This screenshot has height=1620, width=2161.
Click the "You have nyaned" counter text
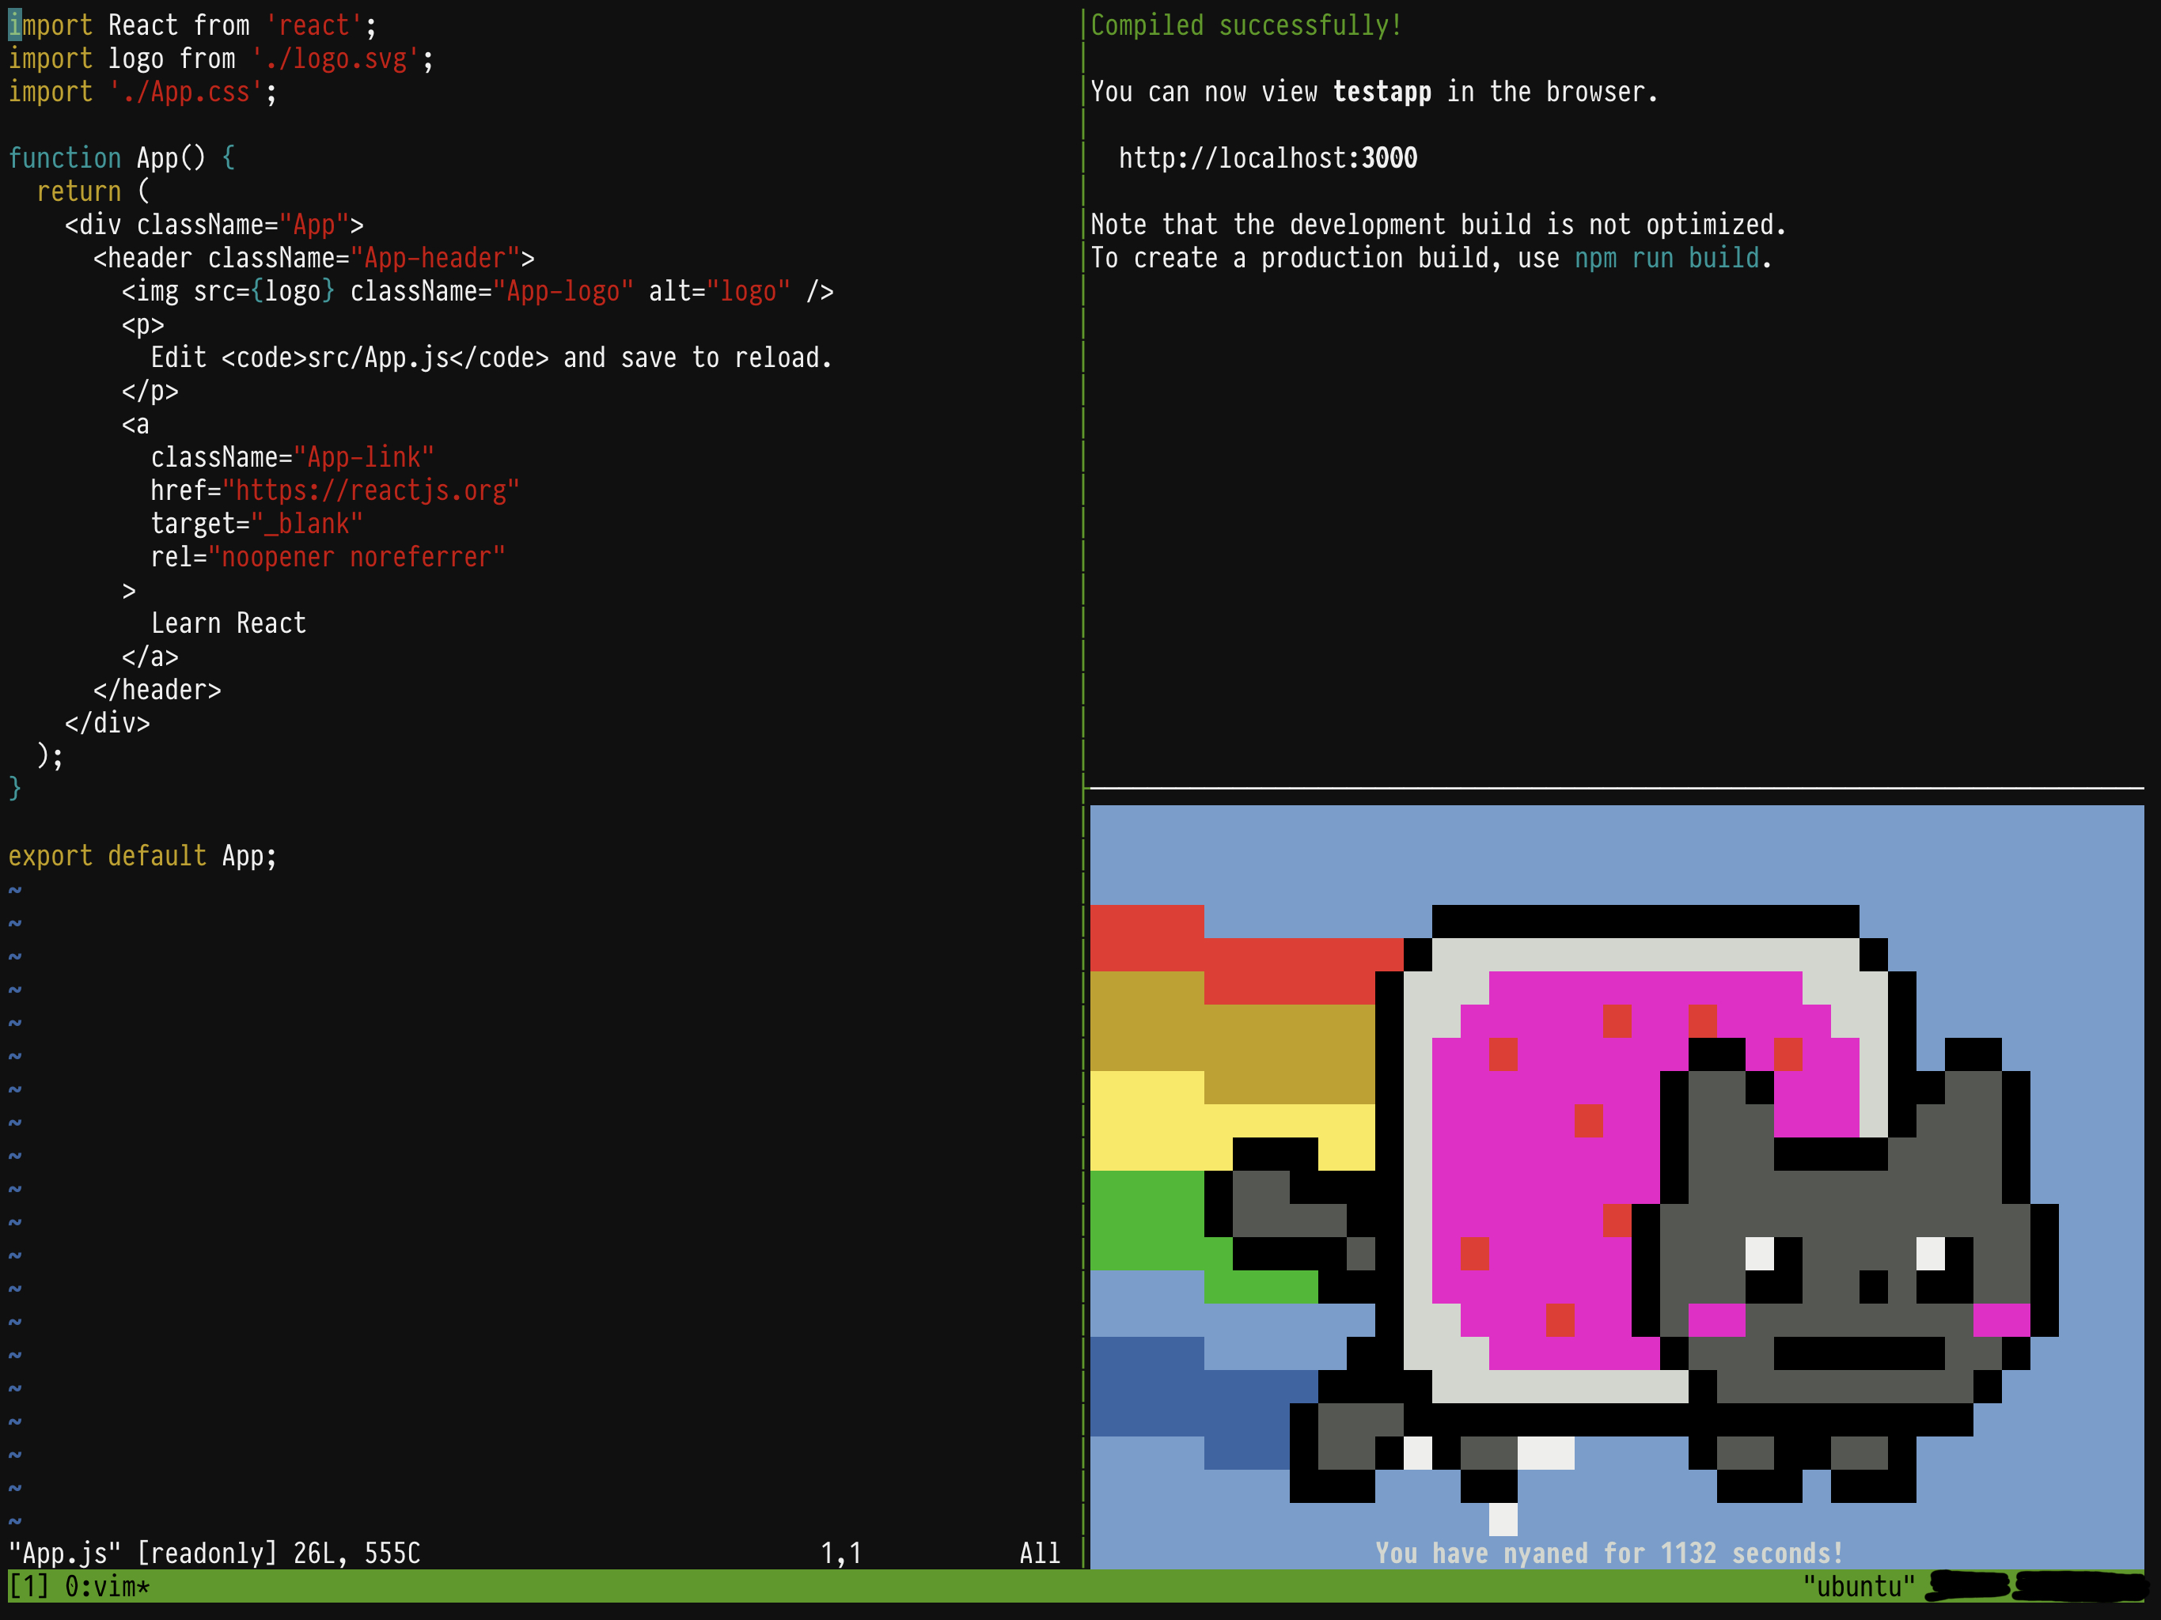point(1608,1553)
